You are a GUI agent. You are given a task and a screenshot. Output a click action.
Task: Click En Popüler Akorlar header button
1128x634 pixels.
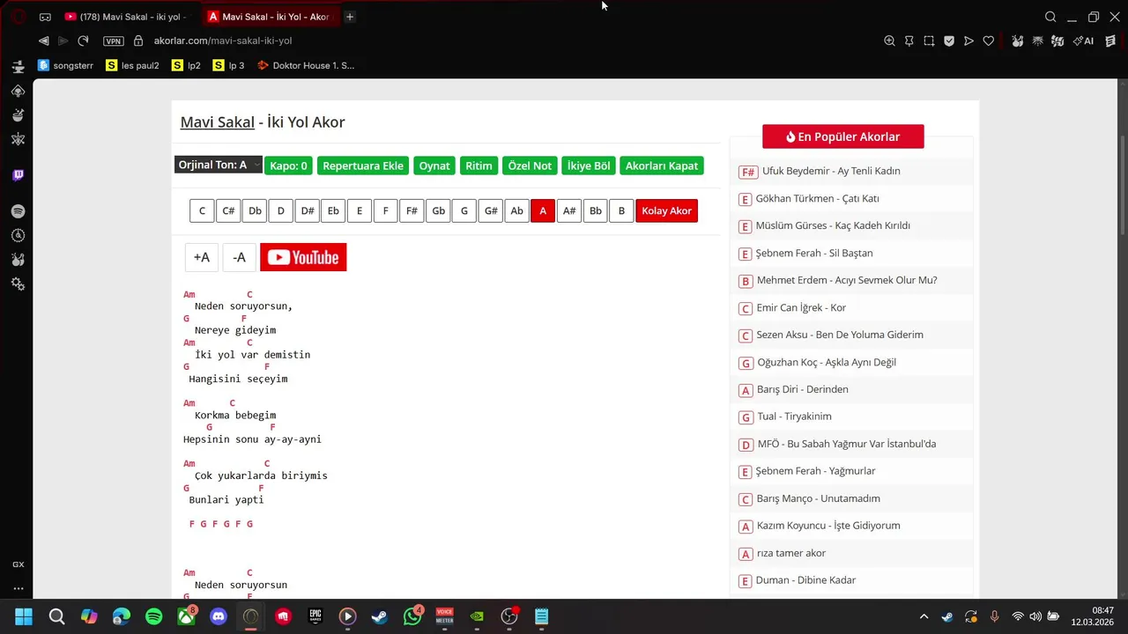coord(843,136)
